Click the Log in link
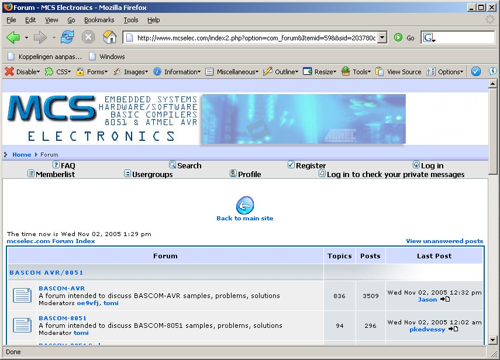 pyautogui.click(x=432, y=165)
